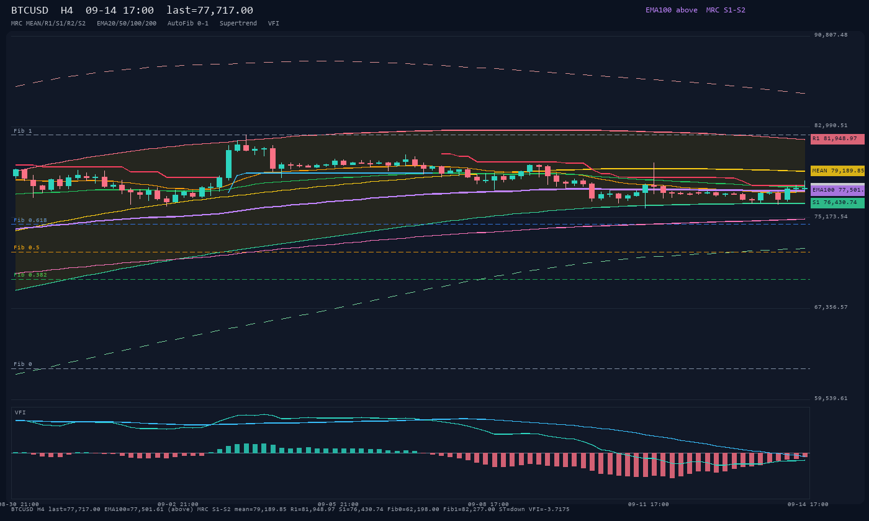Click the 09-08 17:00 time axis label
The image size is (869, 521).
tap(489, 504)
